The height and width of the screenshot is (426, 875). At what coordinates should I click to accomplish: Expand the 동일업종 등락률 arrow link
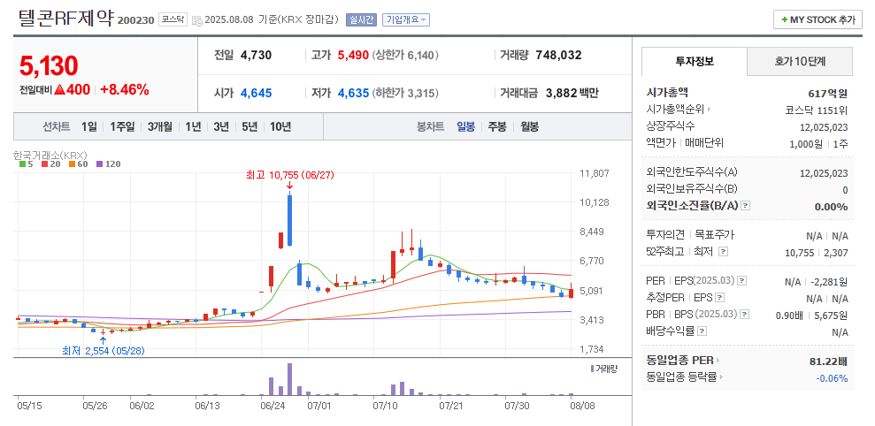coord(720,377)
